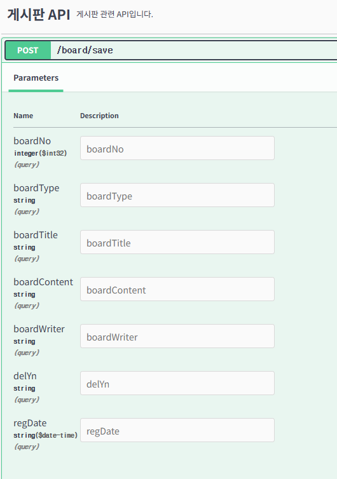Select the boardNo parameter name label

(x=32, y=141)
